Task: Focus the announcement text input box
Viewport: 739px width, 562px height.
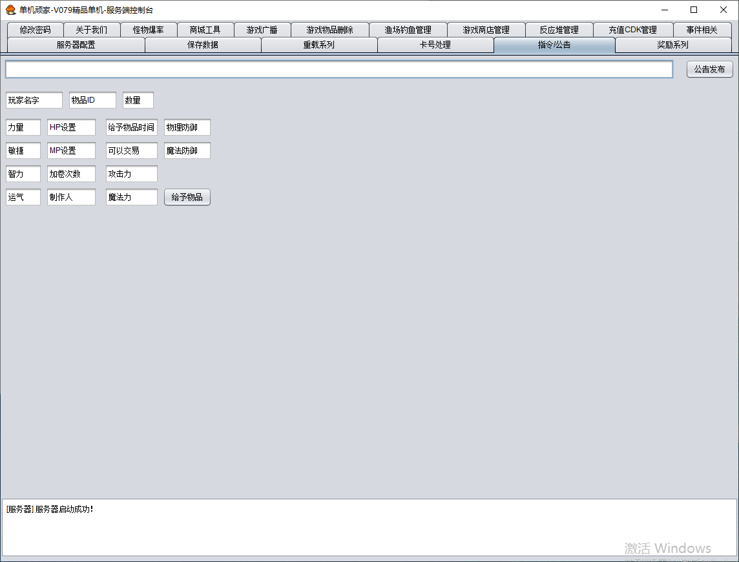Action: [338, 69]
